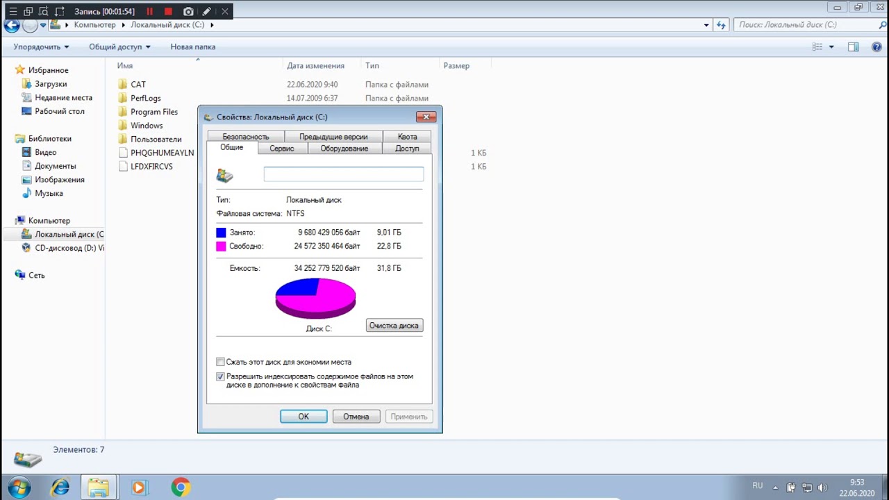Image resolution: width=889 pixels, height=500 pixels.
Task: Click Очистка диска button
Action: [394, 325]
